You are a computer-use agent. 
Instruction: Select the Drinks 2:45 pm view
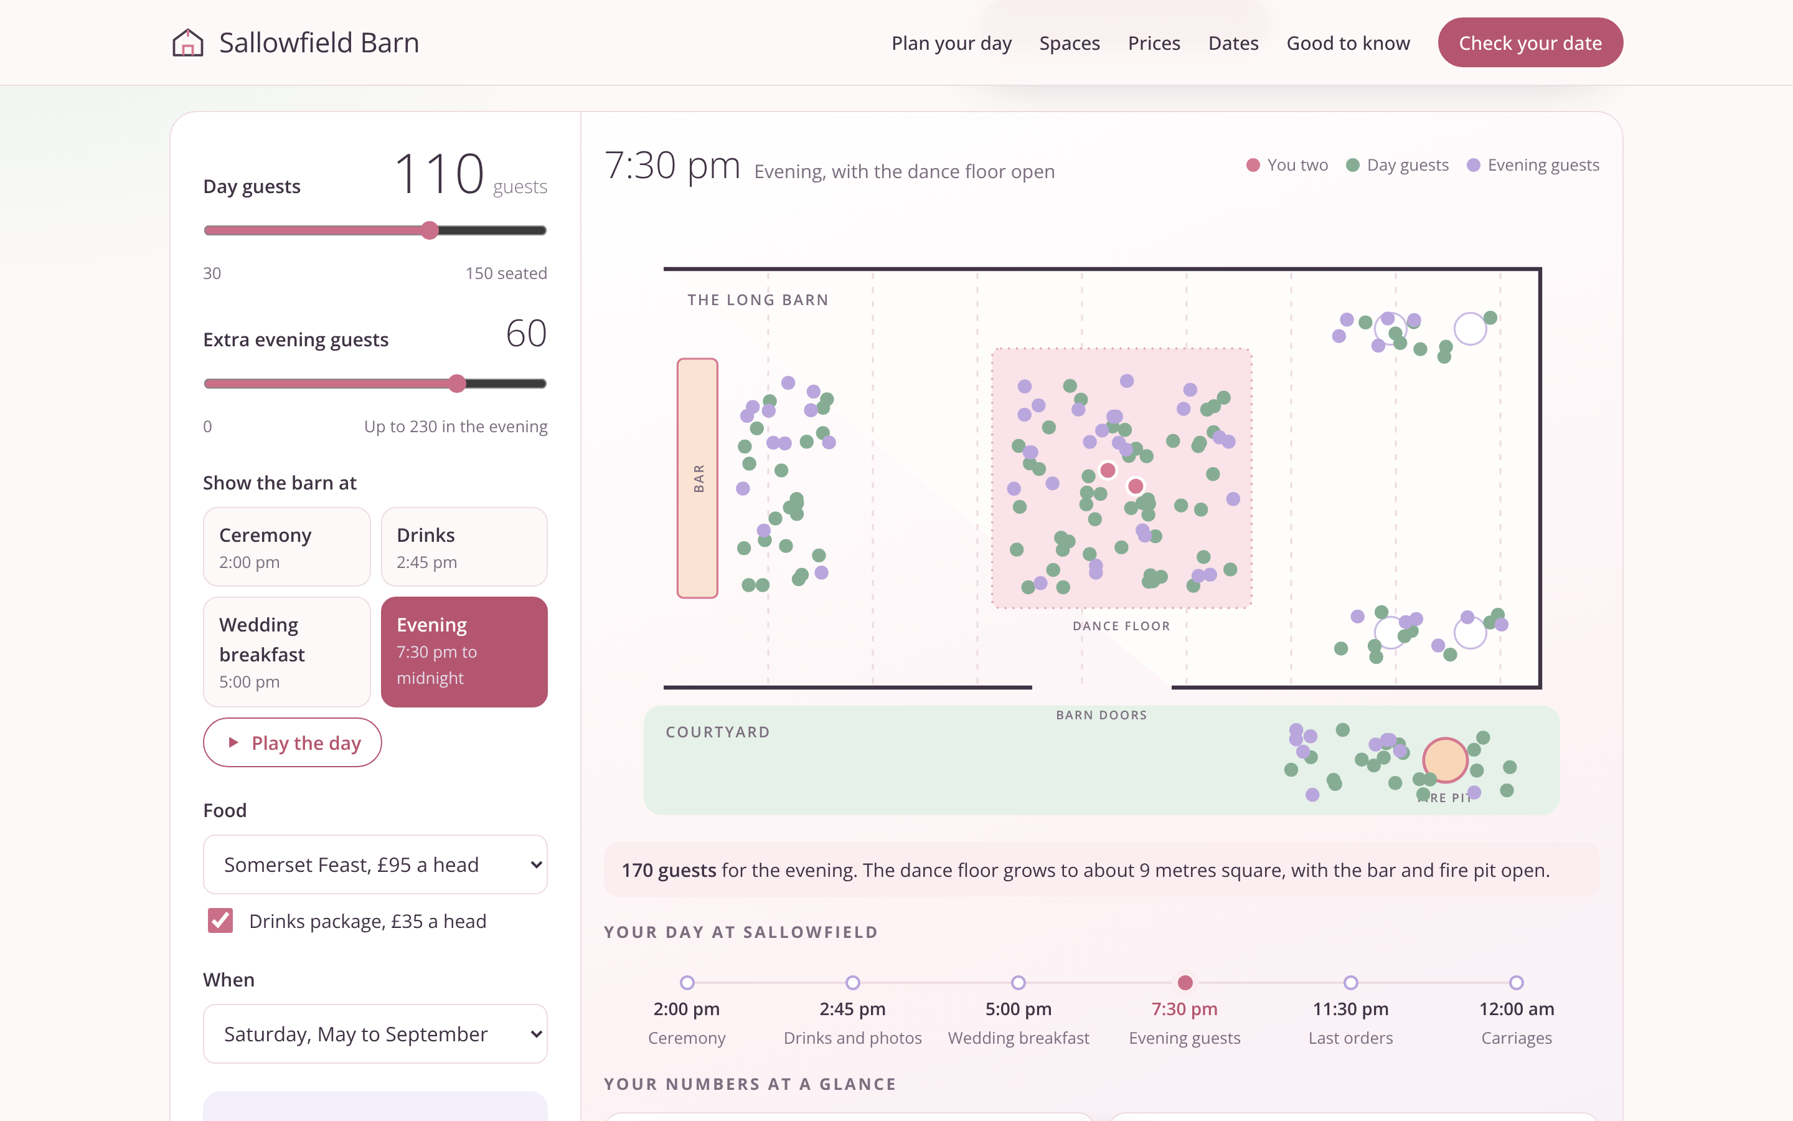coord(464,547)
